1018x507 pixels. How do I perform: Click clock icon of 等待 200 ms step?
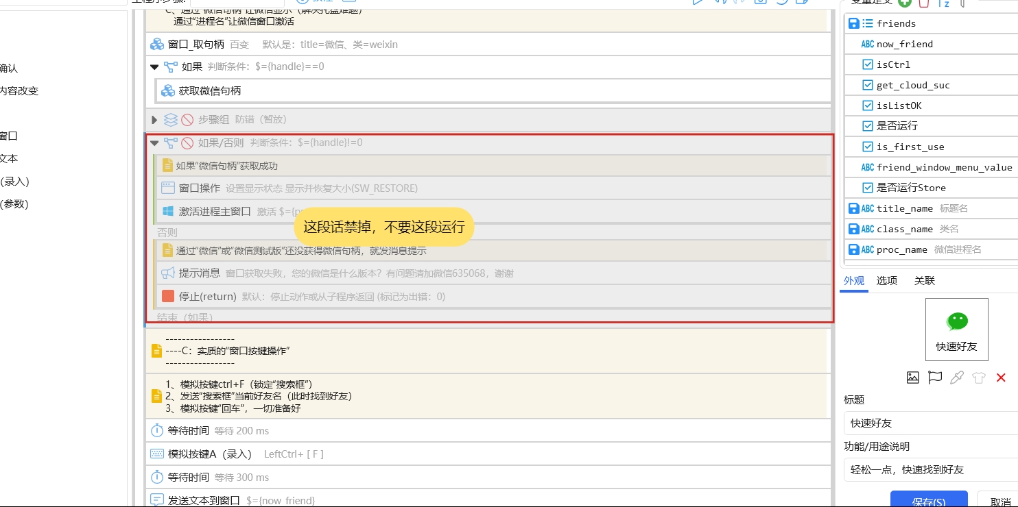click(156, 431)
